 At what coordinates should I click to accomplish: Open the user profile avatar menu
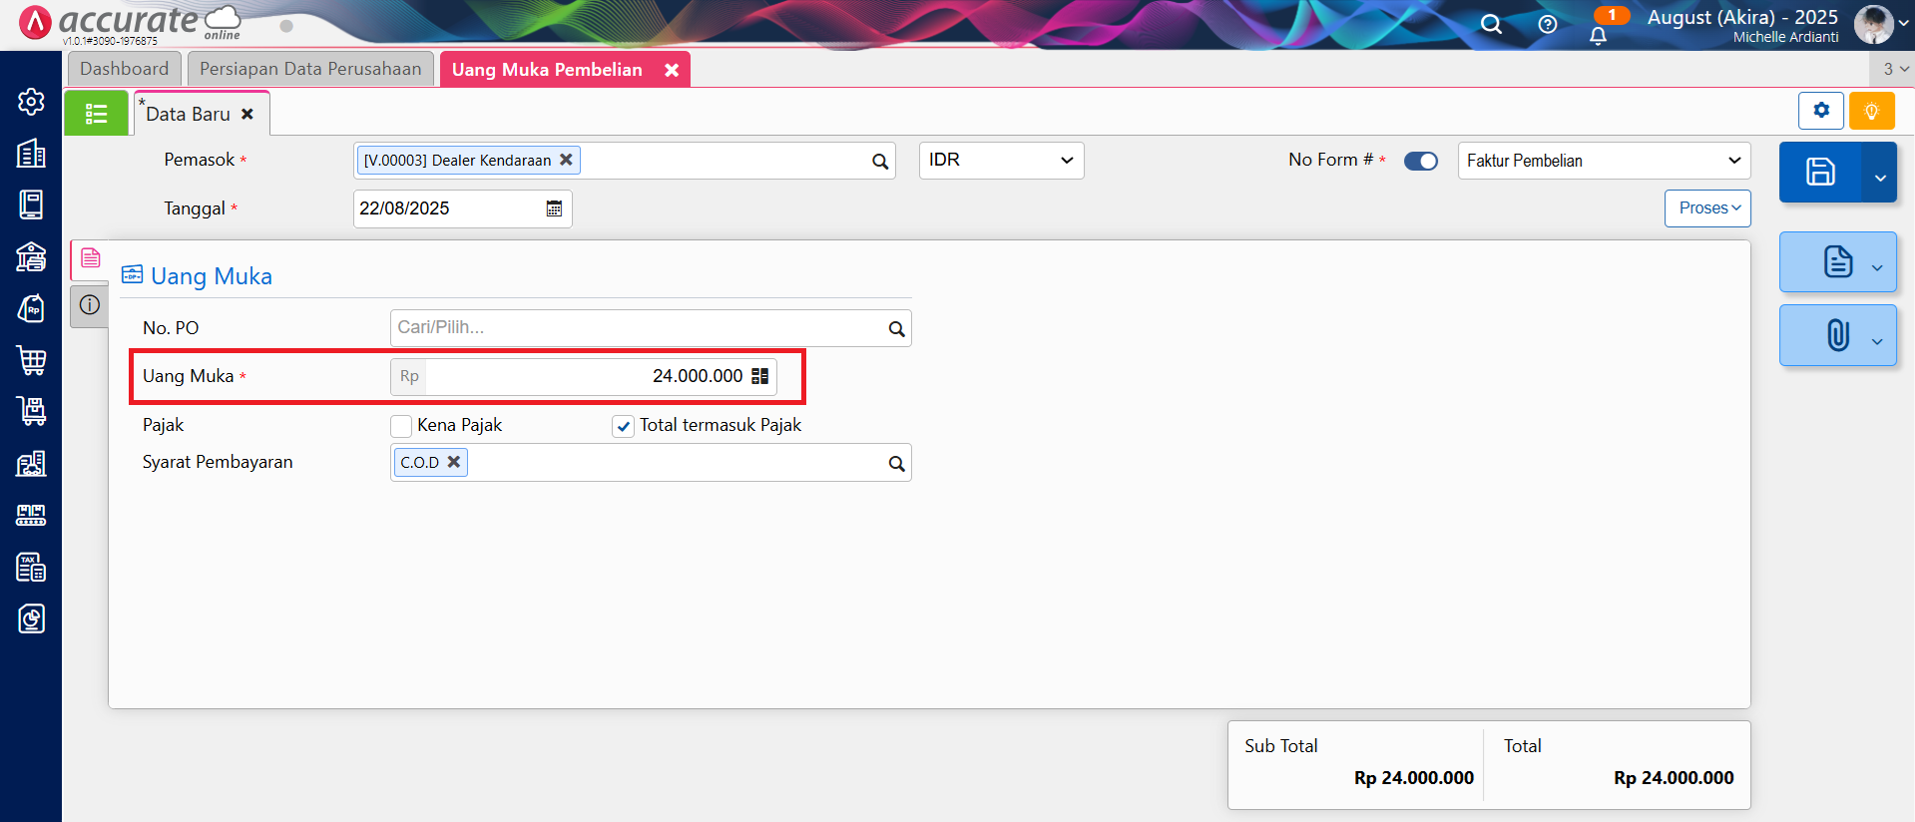[x=1873, y=24]
